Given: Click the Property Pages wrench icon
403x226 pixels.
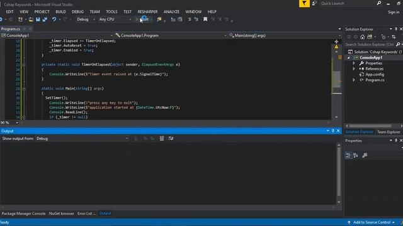Looking at the screenshot, I should click(x=365, y=156).
